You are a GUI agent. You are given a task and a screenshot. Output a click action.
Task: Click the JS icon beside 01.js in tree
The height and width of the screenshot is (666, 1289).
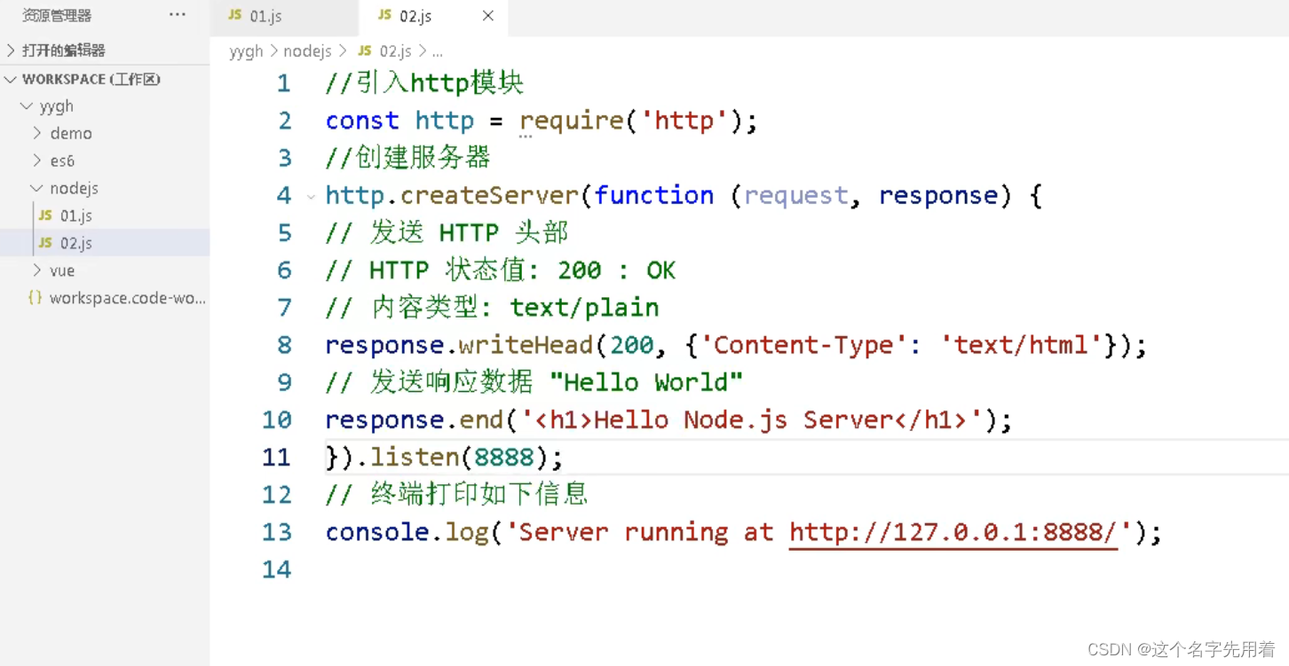coord(45,215)
